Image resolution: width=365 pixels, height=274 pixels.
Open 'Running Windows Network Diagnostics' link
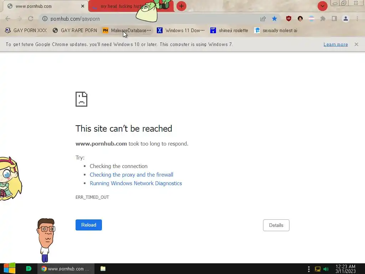(136, 183)
